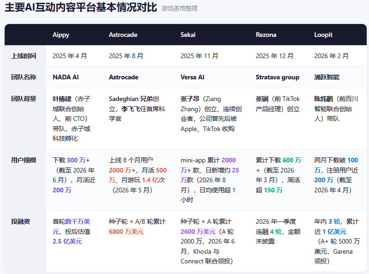Click the launch date 2026 年 2 月
The image size is (369, 274).
[x=331, y=56]
